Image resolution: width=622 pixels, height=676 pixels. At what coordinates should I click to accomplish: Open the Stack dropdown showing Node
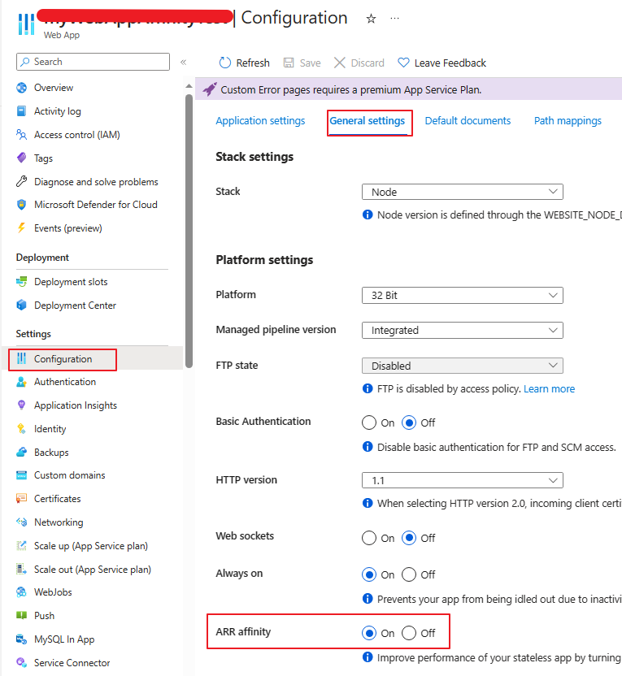(x=463, y=192)
